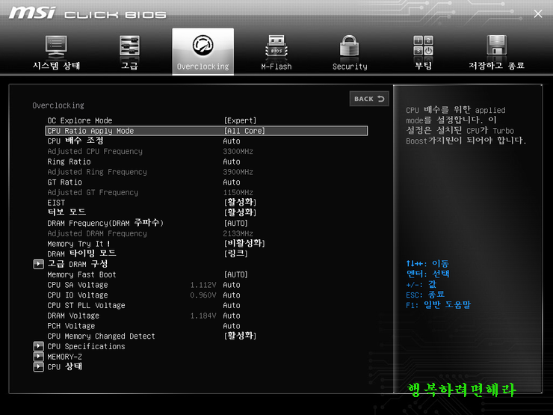Click the ESC: 종료 hint

click(x=425, y=295)
